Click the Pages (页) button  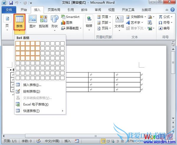(x=7, y=23)
